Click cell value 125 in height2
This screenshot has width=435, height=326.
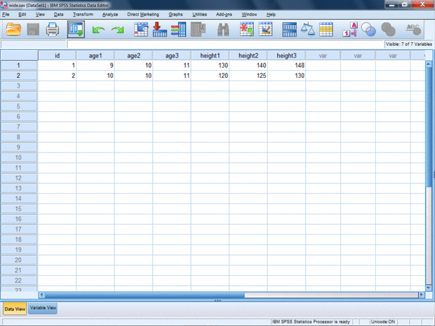[248, 75]
